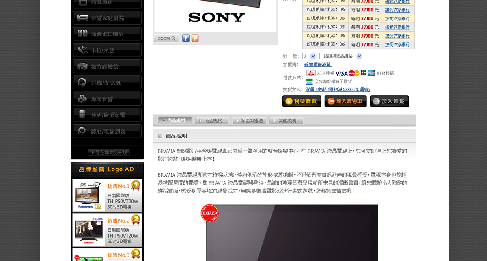Open the 數位旗艦館 camera category

[107, 66]
